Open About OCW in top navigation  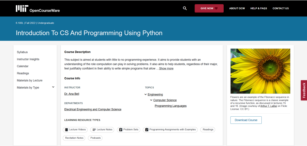tap(237, 8)
